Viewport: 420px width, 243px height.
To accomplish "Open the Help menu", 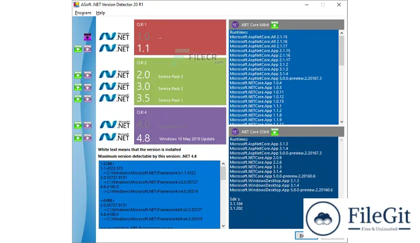I will coord(100,13).
